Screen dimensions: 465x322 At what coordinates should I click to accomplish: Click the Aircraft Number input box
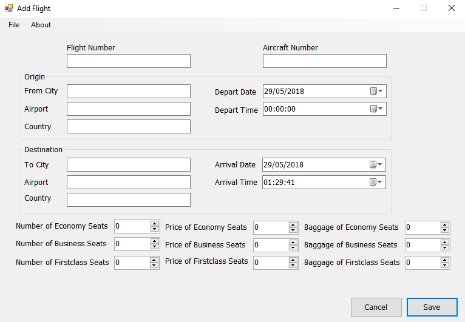click(324, 61)
